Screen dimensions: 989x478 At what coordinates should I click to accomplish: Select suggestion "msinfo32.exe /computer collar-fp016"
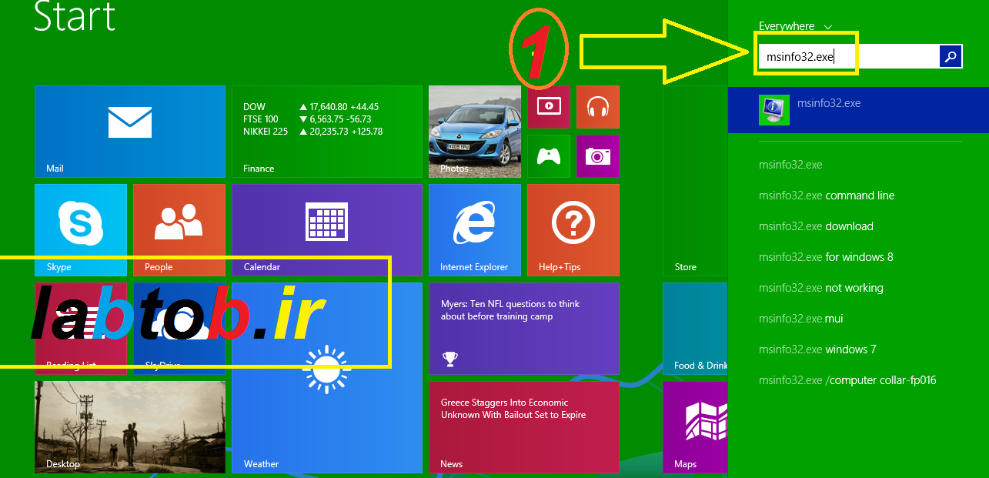point(847,380)
